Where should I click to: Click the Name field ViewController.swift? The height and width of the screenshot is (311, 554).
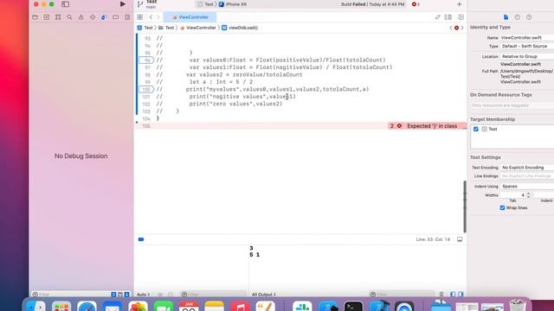point(527,38)
